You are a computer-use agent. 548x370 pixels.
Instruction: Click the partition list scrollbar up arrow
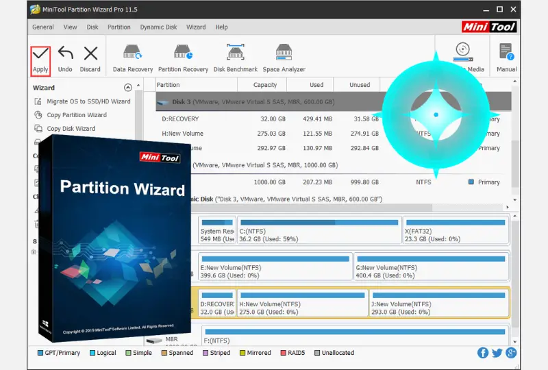click(x=515, y=82)
